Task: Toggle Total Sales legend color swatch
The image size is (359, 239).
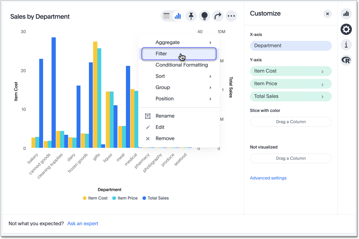Action: (x=144, y=198)
